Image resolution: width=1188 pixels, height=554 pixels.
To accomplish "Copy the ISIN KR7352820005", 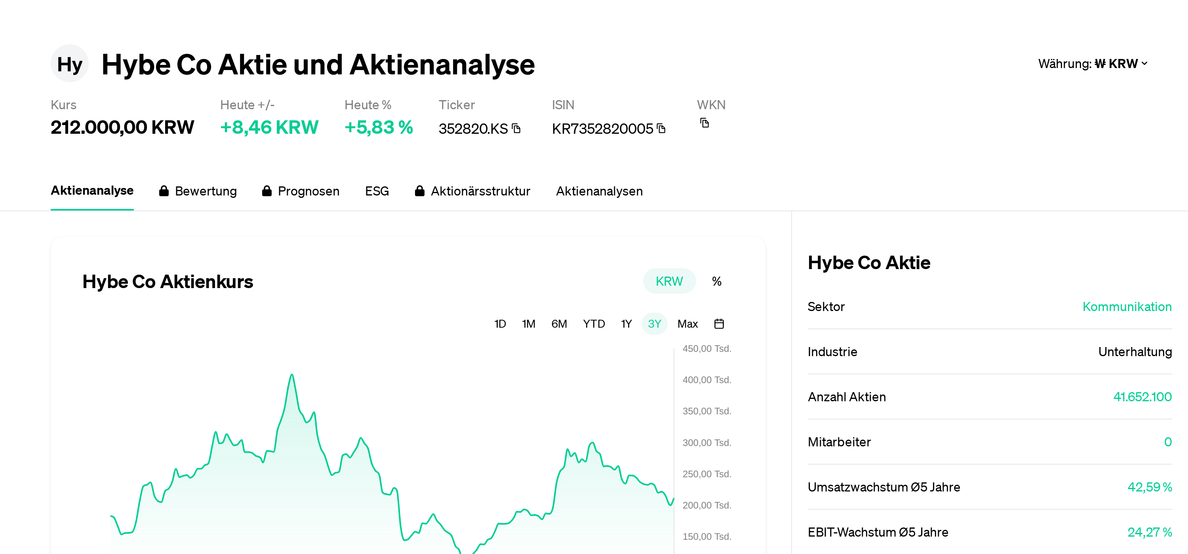I will 661,129.
